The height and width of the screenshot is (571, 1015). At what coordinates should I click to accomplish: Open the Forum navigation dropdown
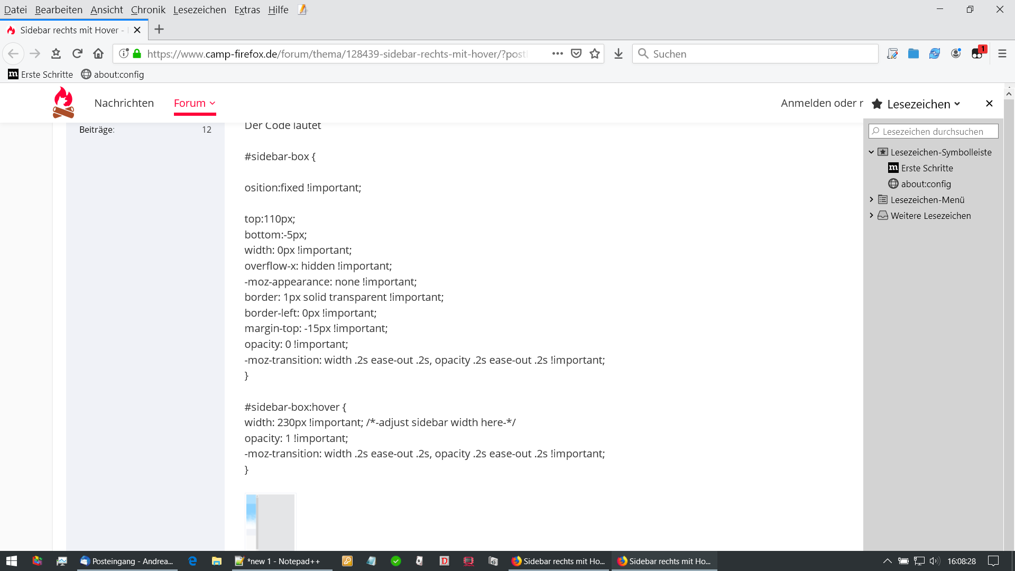coord(195,103)
